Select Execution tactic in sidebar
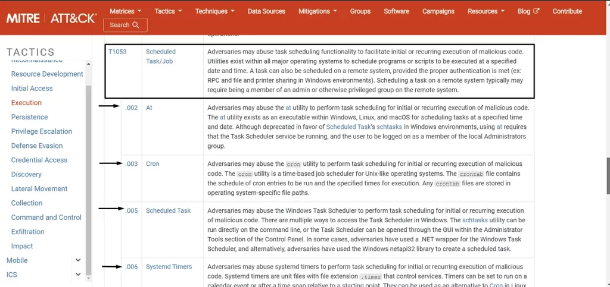 [26, 103]
